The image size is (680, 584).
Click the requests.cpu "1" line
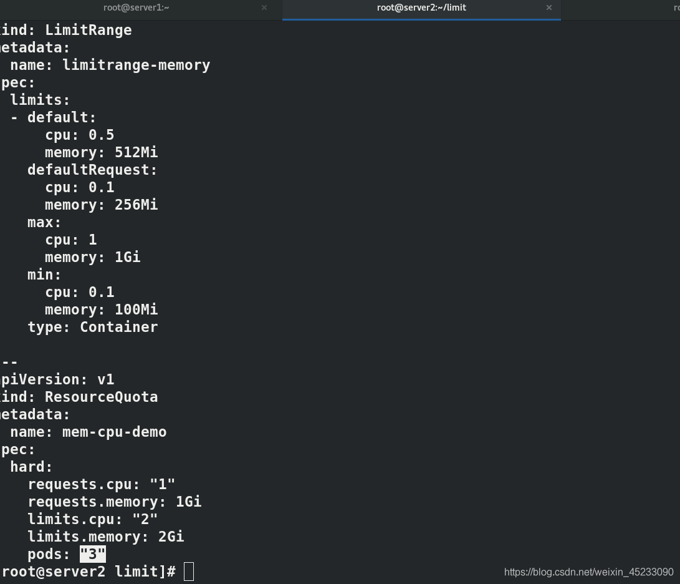[102, 485]
